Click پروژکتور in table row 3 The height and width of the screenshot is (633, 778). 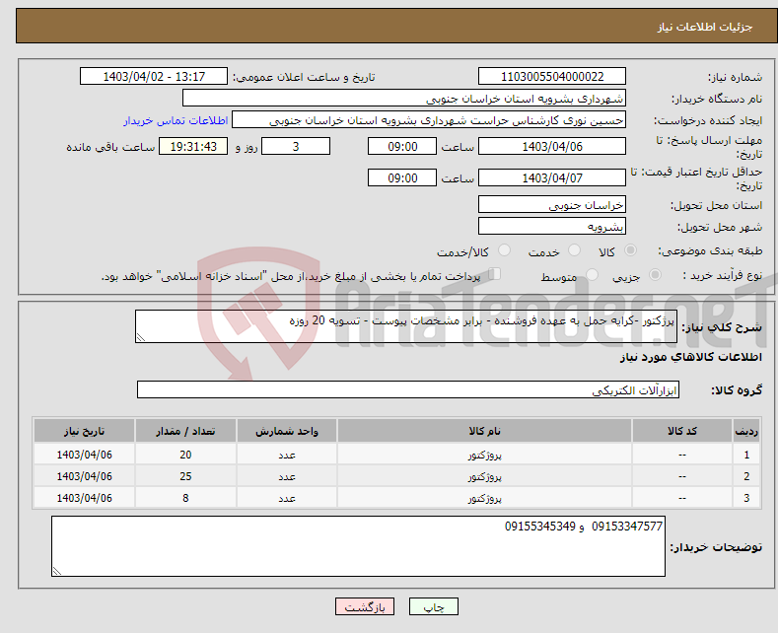pyautogui.click(x=484, y=498)
